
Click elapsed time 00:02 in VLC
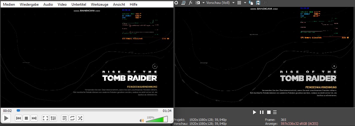click(x=7, y=111)
